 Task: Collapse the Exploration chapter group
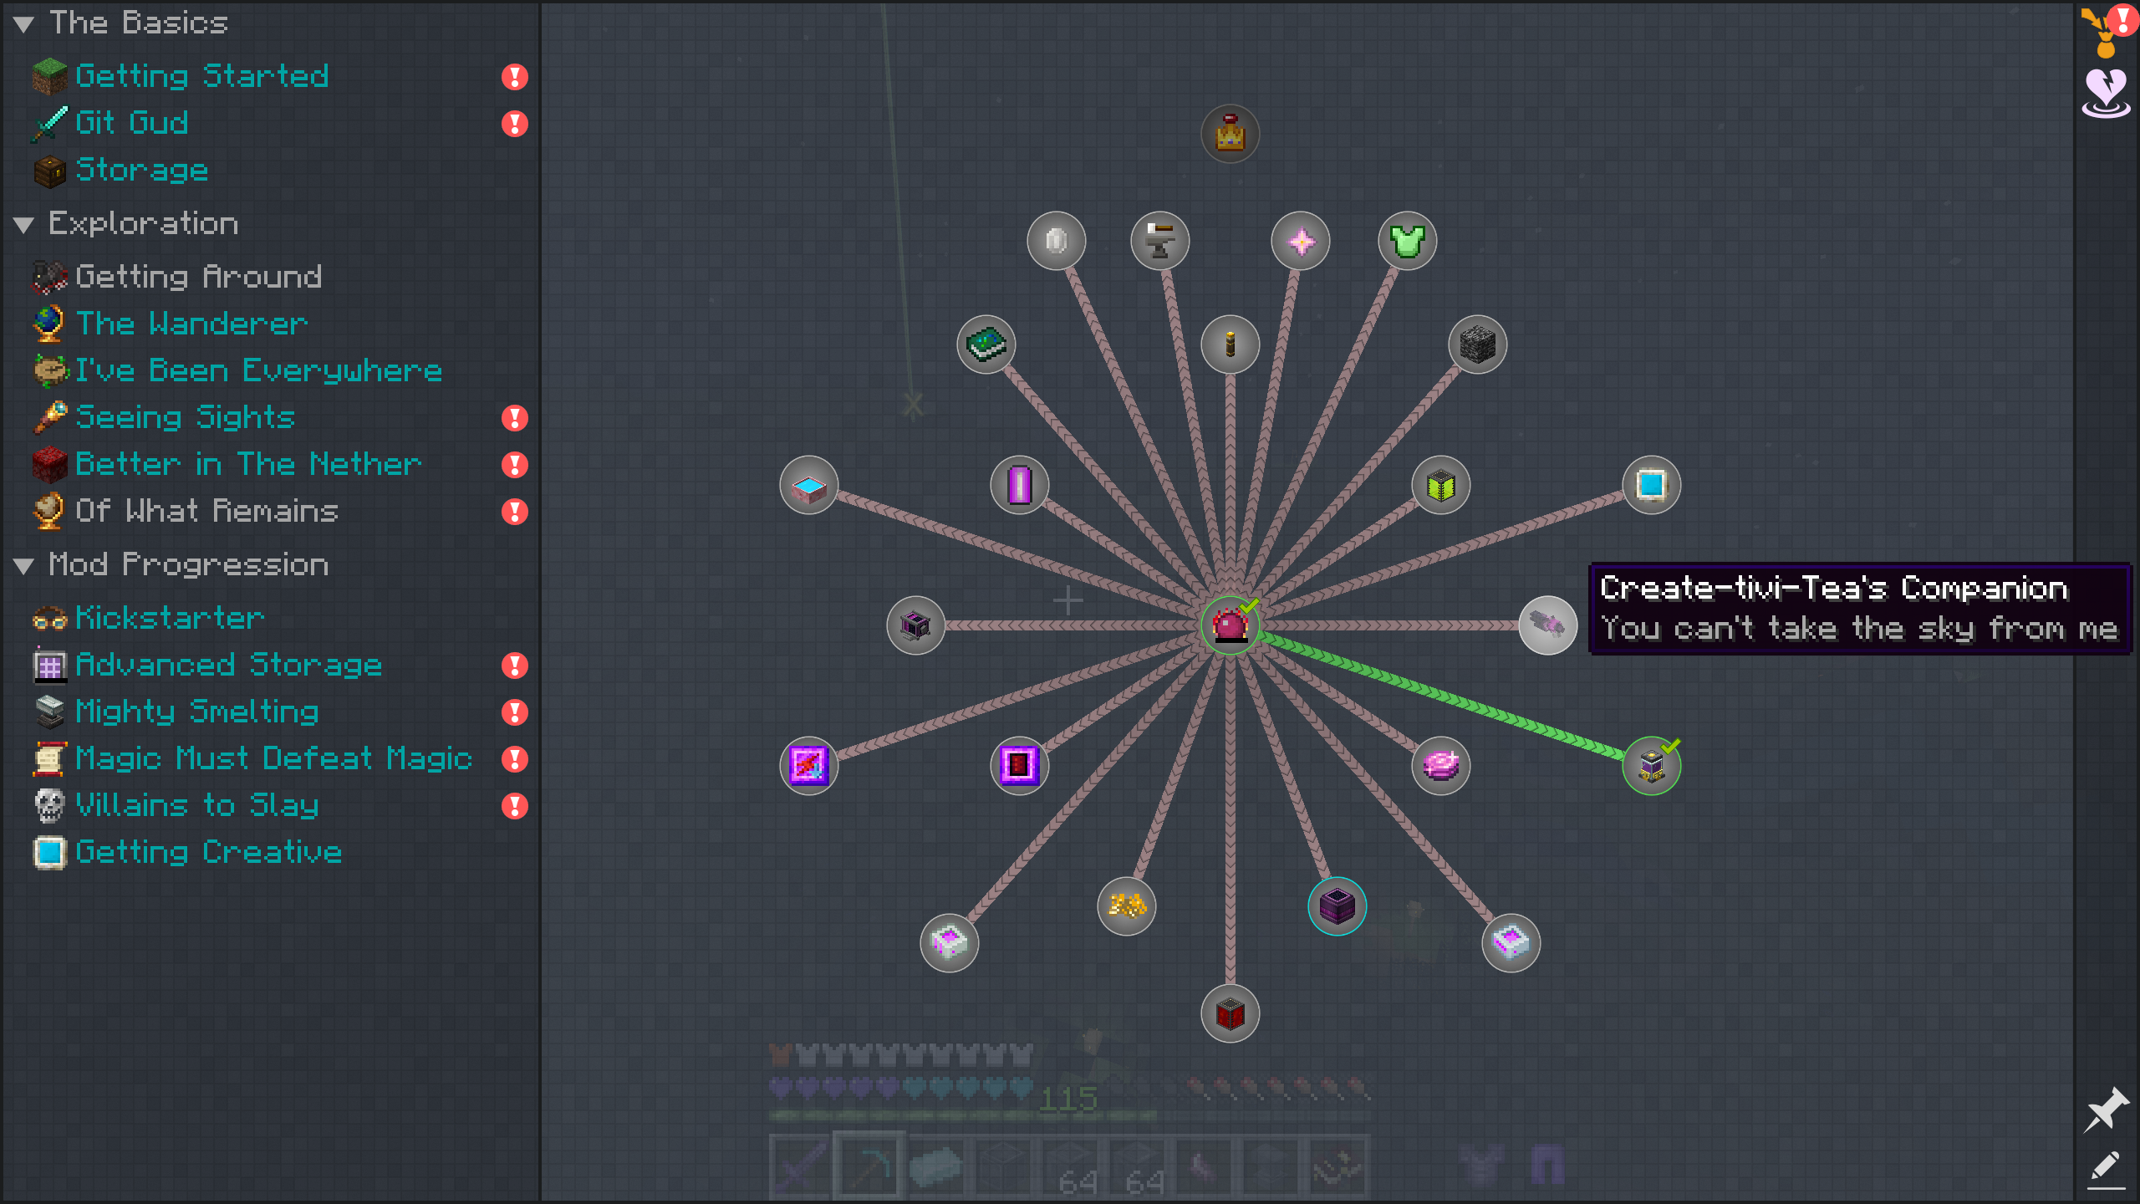23,224
